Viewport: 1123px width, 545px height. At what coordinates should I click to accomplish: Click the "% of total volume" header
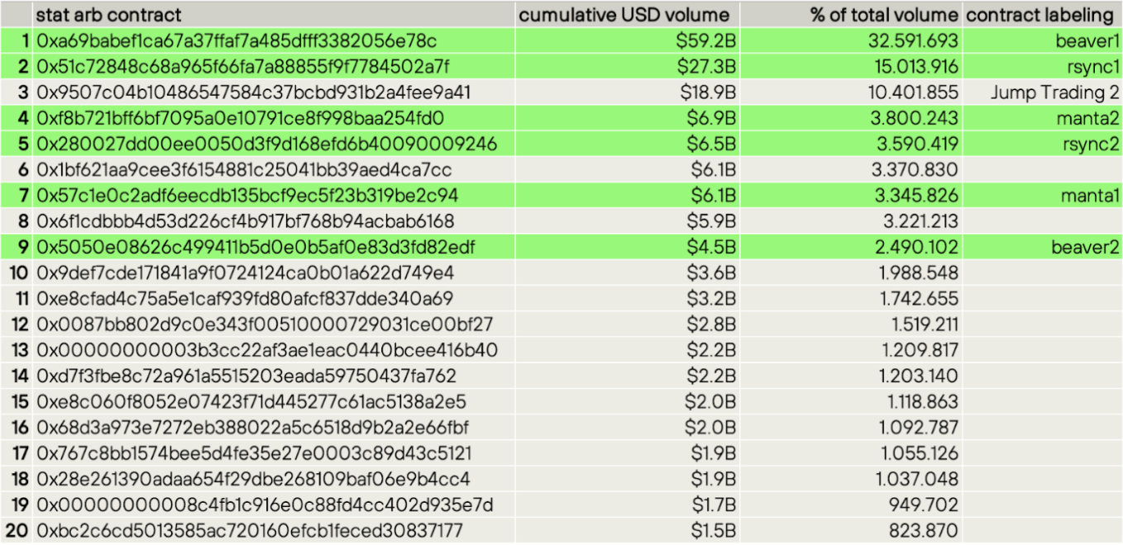pyautogui.click(x=883, y=15)
